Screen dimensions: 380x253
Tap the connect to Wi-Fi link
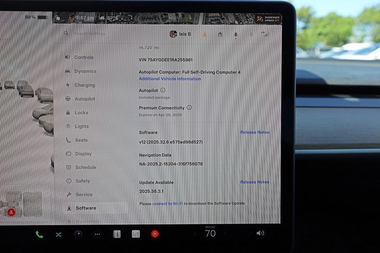[167, 203]
